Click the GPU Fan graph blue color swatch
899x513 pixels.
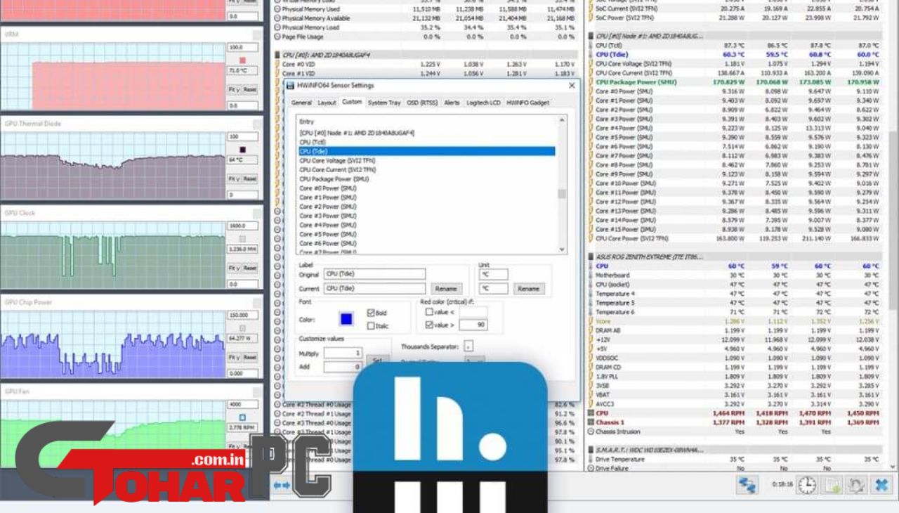point(242,417)
